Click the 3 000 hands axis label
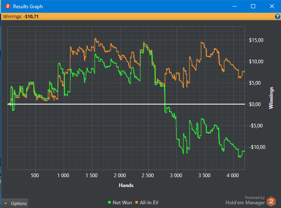The height and width of the screenshot is (208, 281). coord(176,176)
